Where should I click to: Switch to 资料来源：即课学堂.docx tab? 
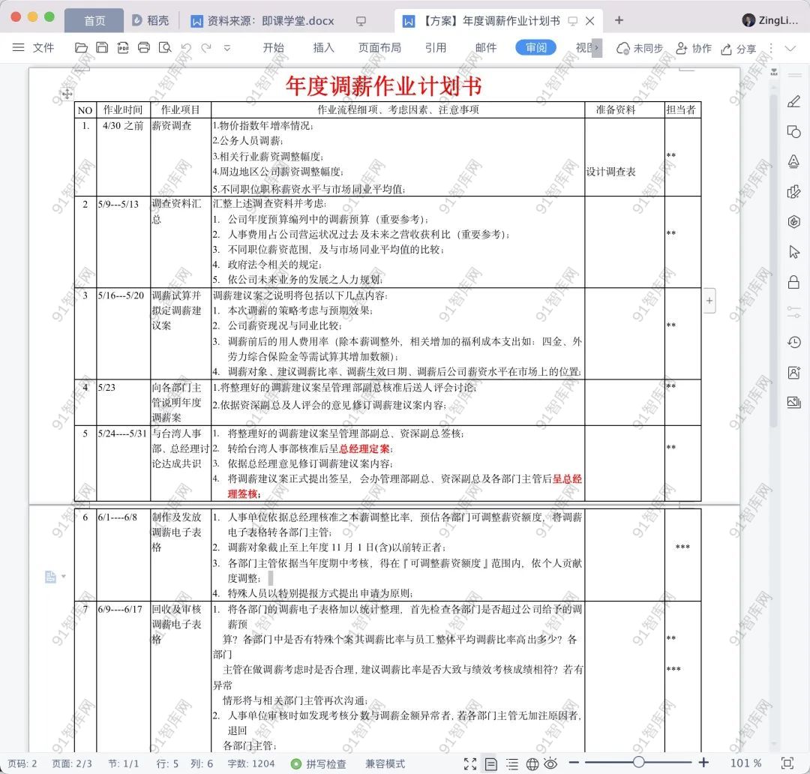262,21
